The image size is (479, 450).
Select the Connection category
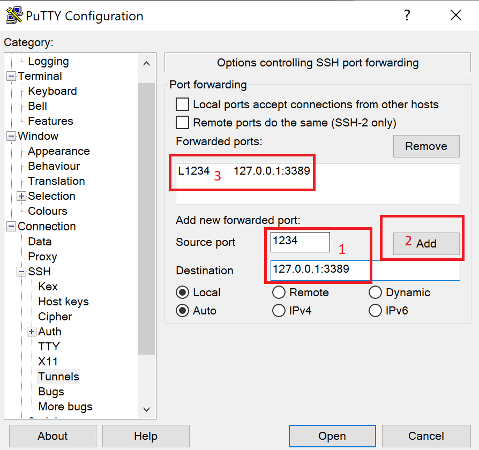tap(47, 227)
